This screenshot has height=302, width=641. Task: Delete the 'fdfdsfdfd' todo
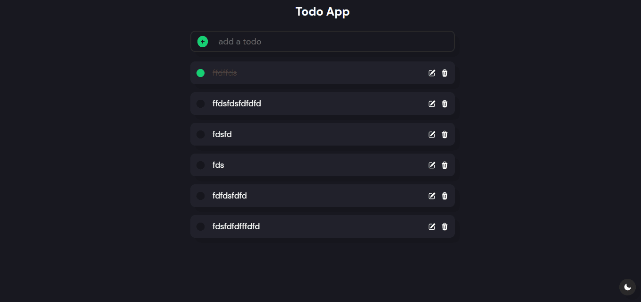pos(444,196)
